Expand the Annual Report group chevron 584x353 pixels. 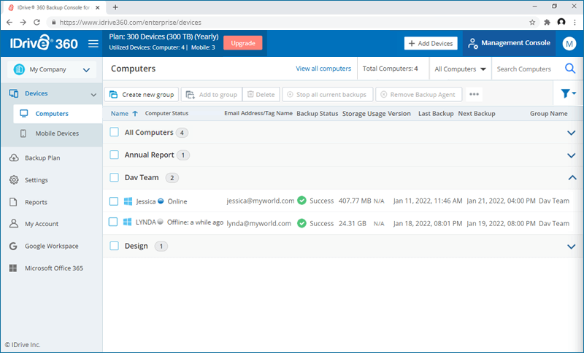[x=572, y=155]
